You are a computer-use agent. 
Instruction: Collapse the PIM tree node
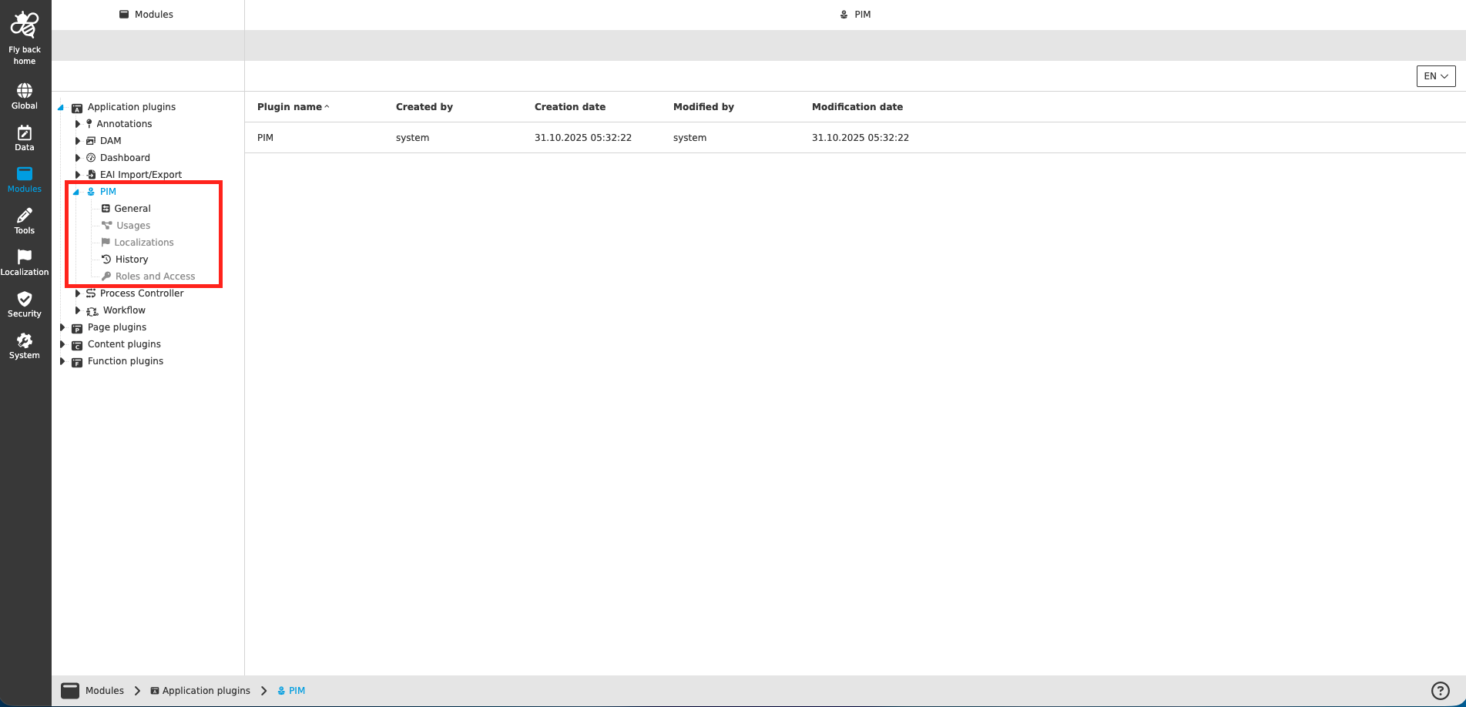(x=75, y=191)
